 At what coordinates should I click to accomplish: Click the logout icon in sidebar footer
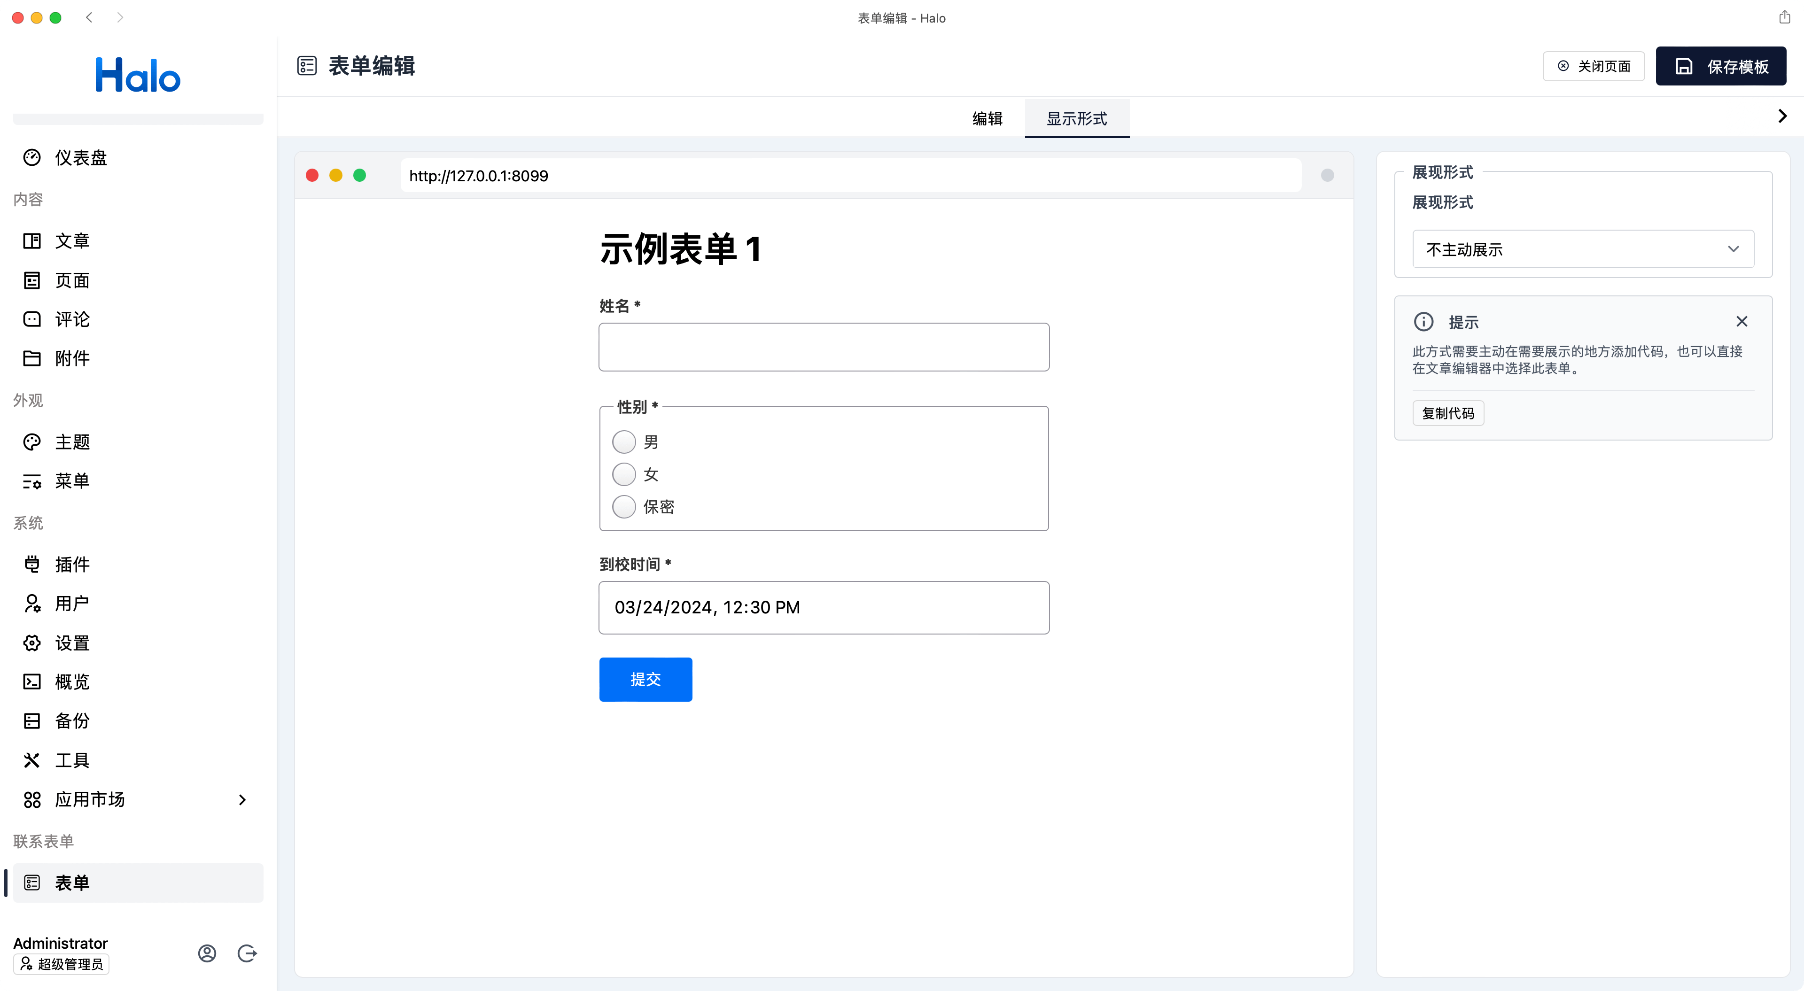247,953
